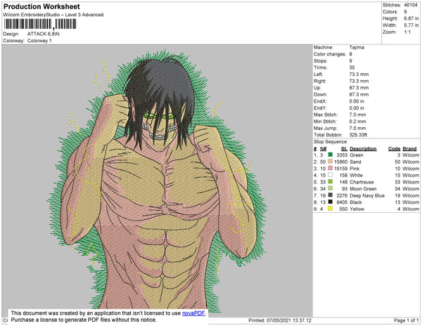Select the 'ATTACK 6,8IN' design name
Image resolution: width=422 pixels, height=326 pixels.
click(x=44, y=34)
